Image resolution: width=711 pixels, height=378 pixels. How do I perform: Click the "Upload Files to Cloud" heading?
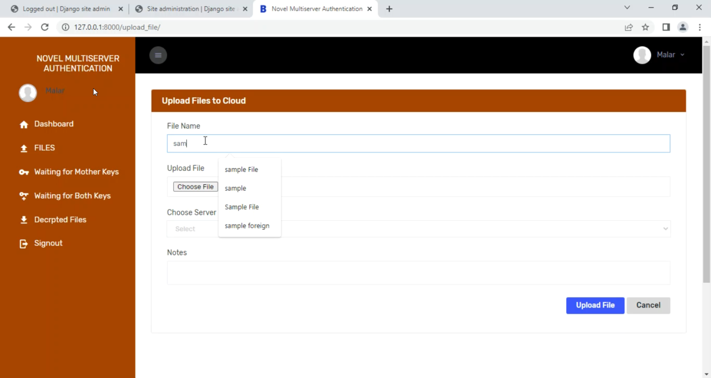204,101
